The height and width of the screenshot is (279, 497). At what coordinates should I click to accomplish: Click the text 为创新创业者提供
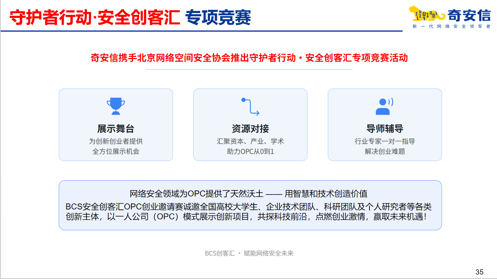pyautogui.click(x=116, y=141)
